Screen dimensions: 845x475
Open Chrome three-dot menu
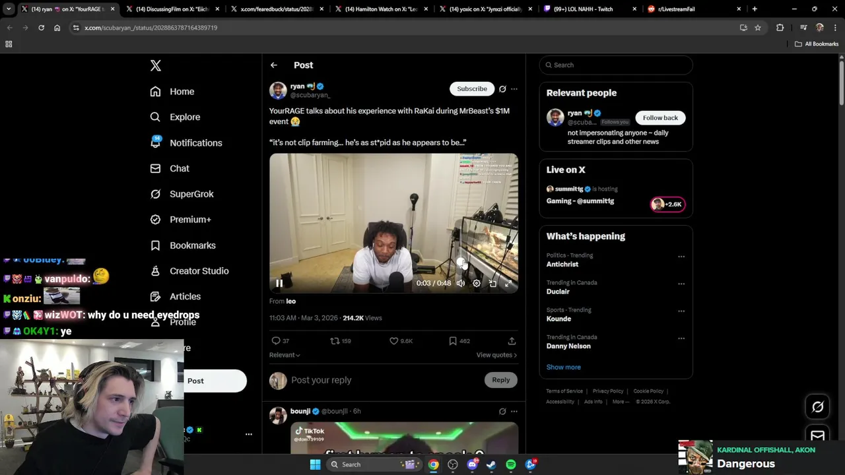point(835,28)
